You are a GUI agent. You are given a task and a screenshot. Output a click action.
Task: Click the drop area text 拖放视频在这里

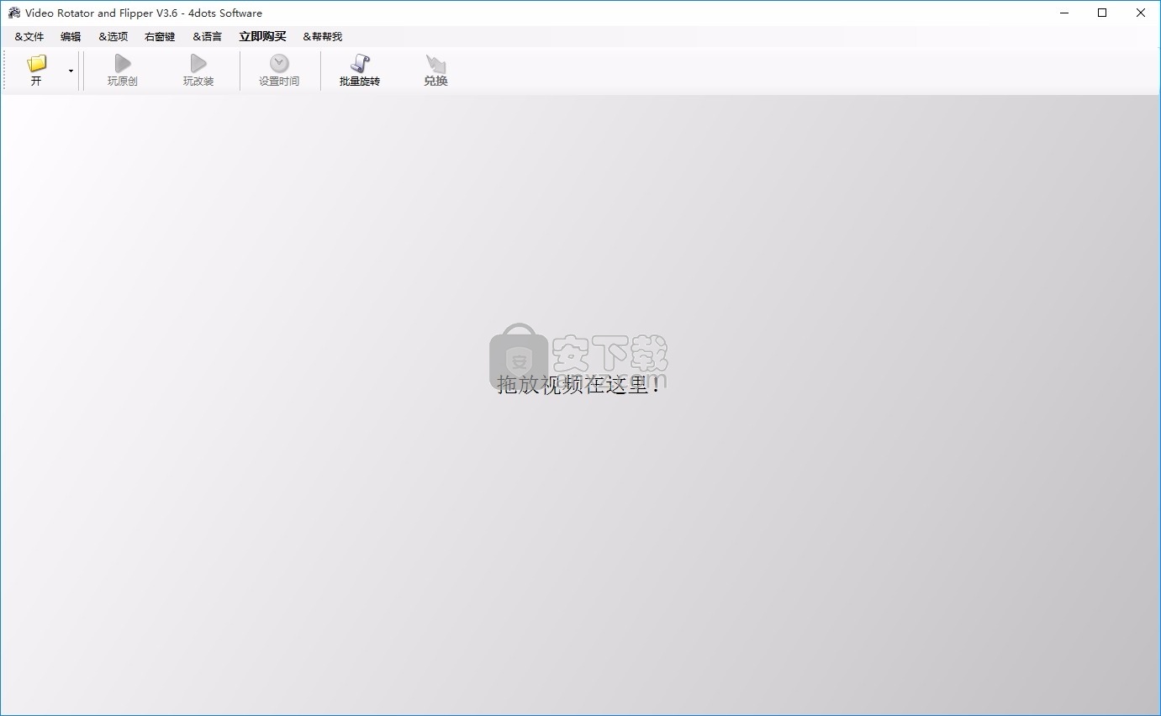(580, 385)
